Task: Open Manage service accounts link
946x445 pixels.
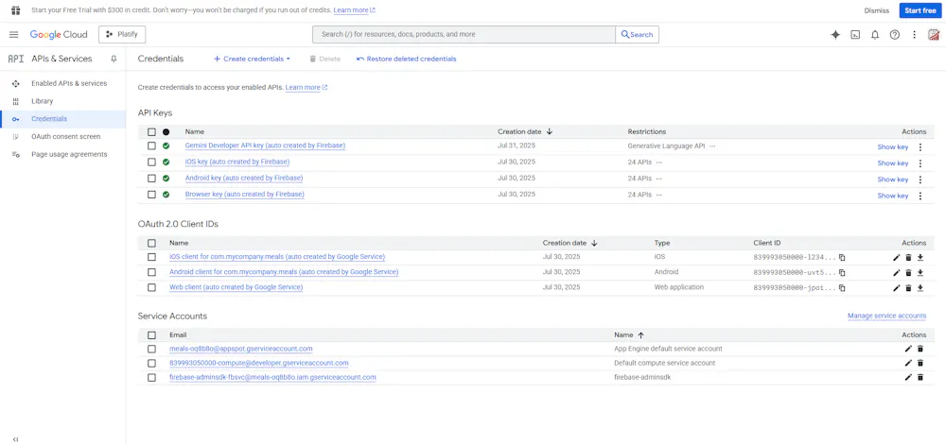Action: pos(886,316)
